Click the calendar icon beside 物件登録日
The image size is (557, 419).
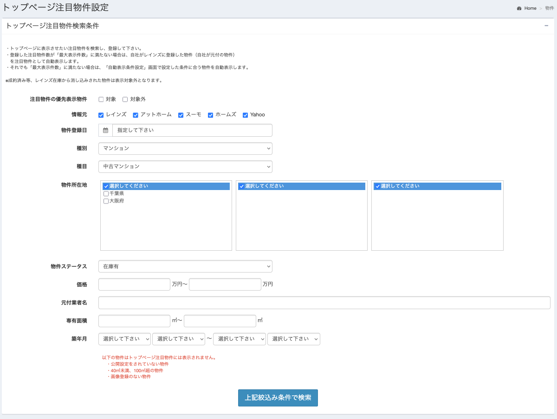[x=105, y=130]
